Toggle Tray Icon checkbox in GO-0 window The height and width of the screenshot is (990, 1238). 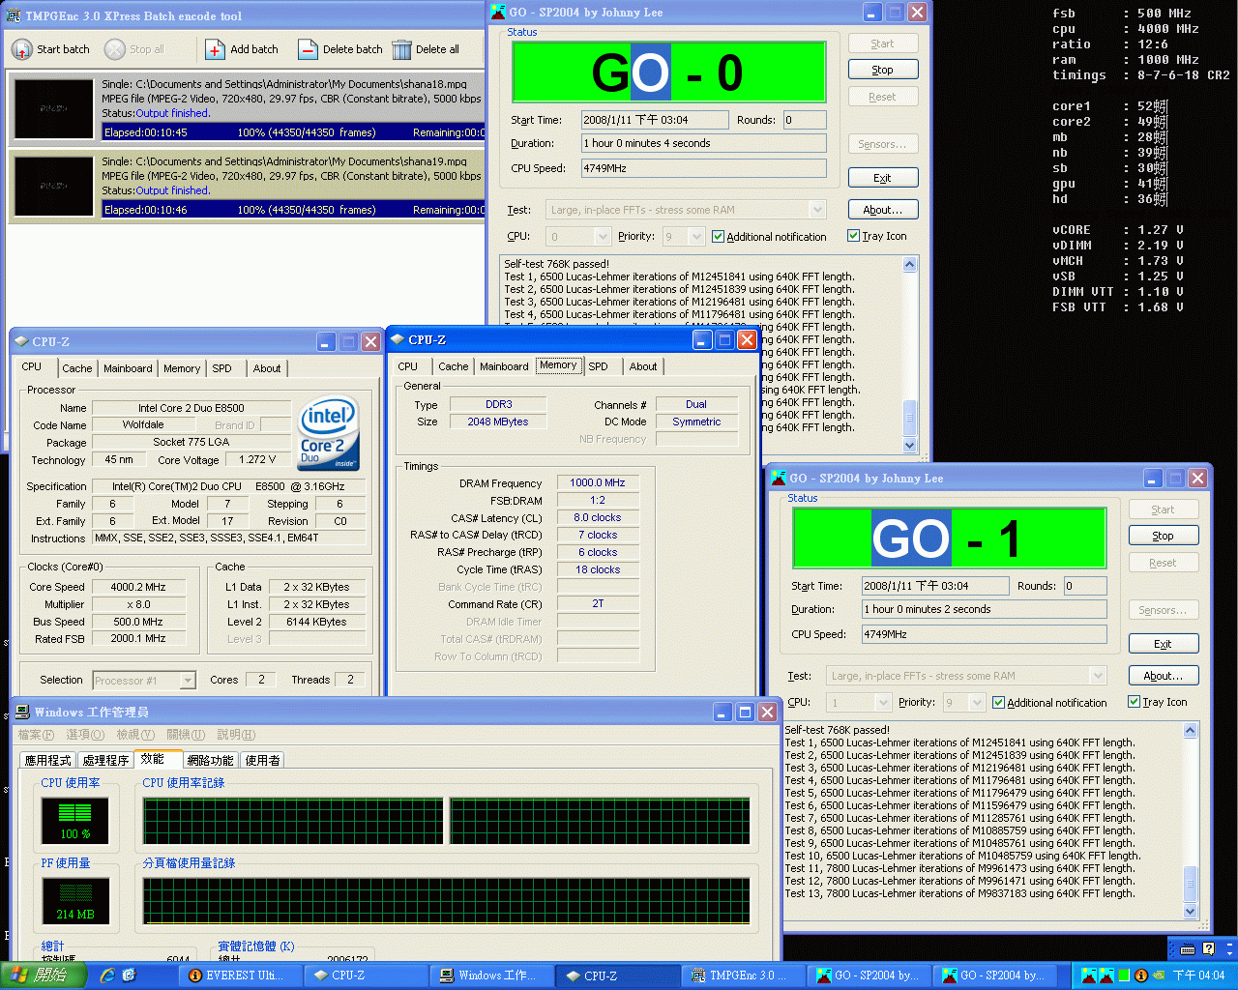pyautogui.click(x=853, y=235)
